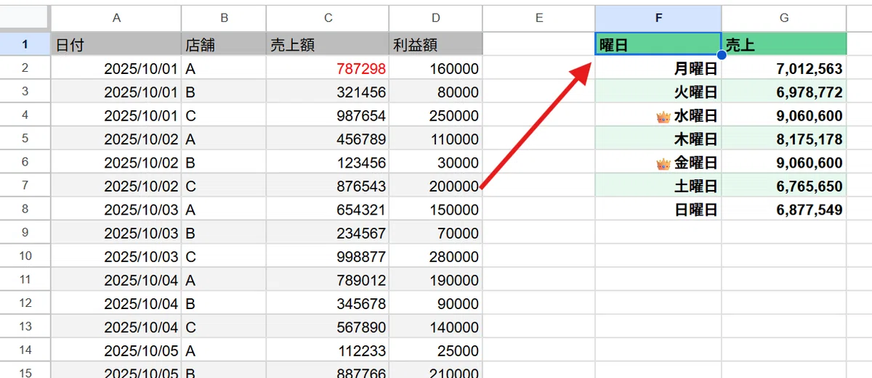Select profit cell 150000
Screen dimensions: 872x378
[x=435, y=210]
